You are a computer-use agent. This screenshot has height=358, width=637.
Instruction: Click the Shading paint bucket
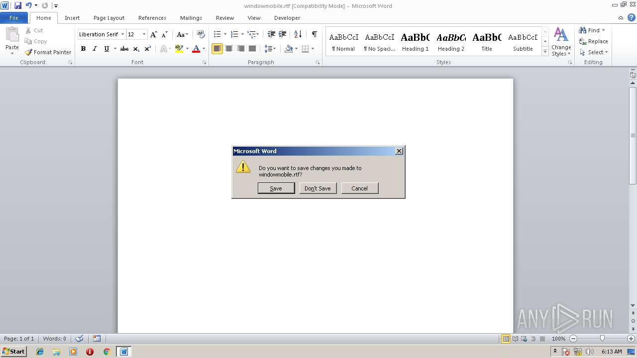(x=289, y=49)
